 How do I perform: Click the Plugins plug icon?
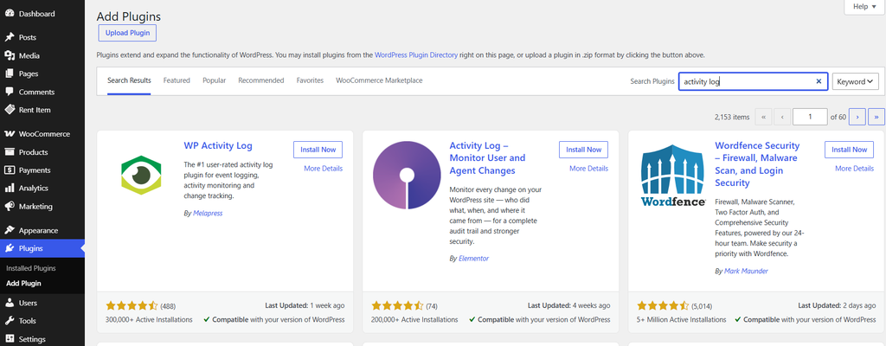[x=9, y=248]
